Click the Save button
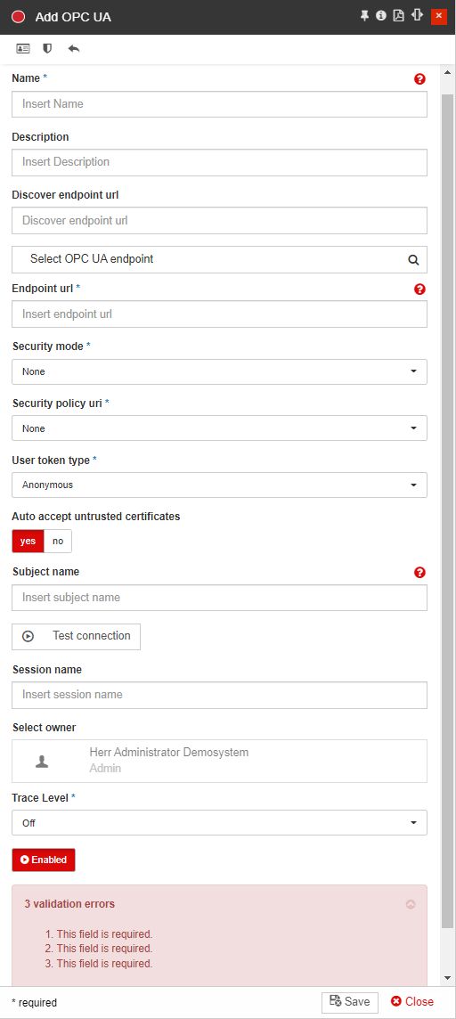Screen dimensions: 456x1019 [350, 1002]
